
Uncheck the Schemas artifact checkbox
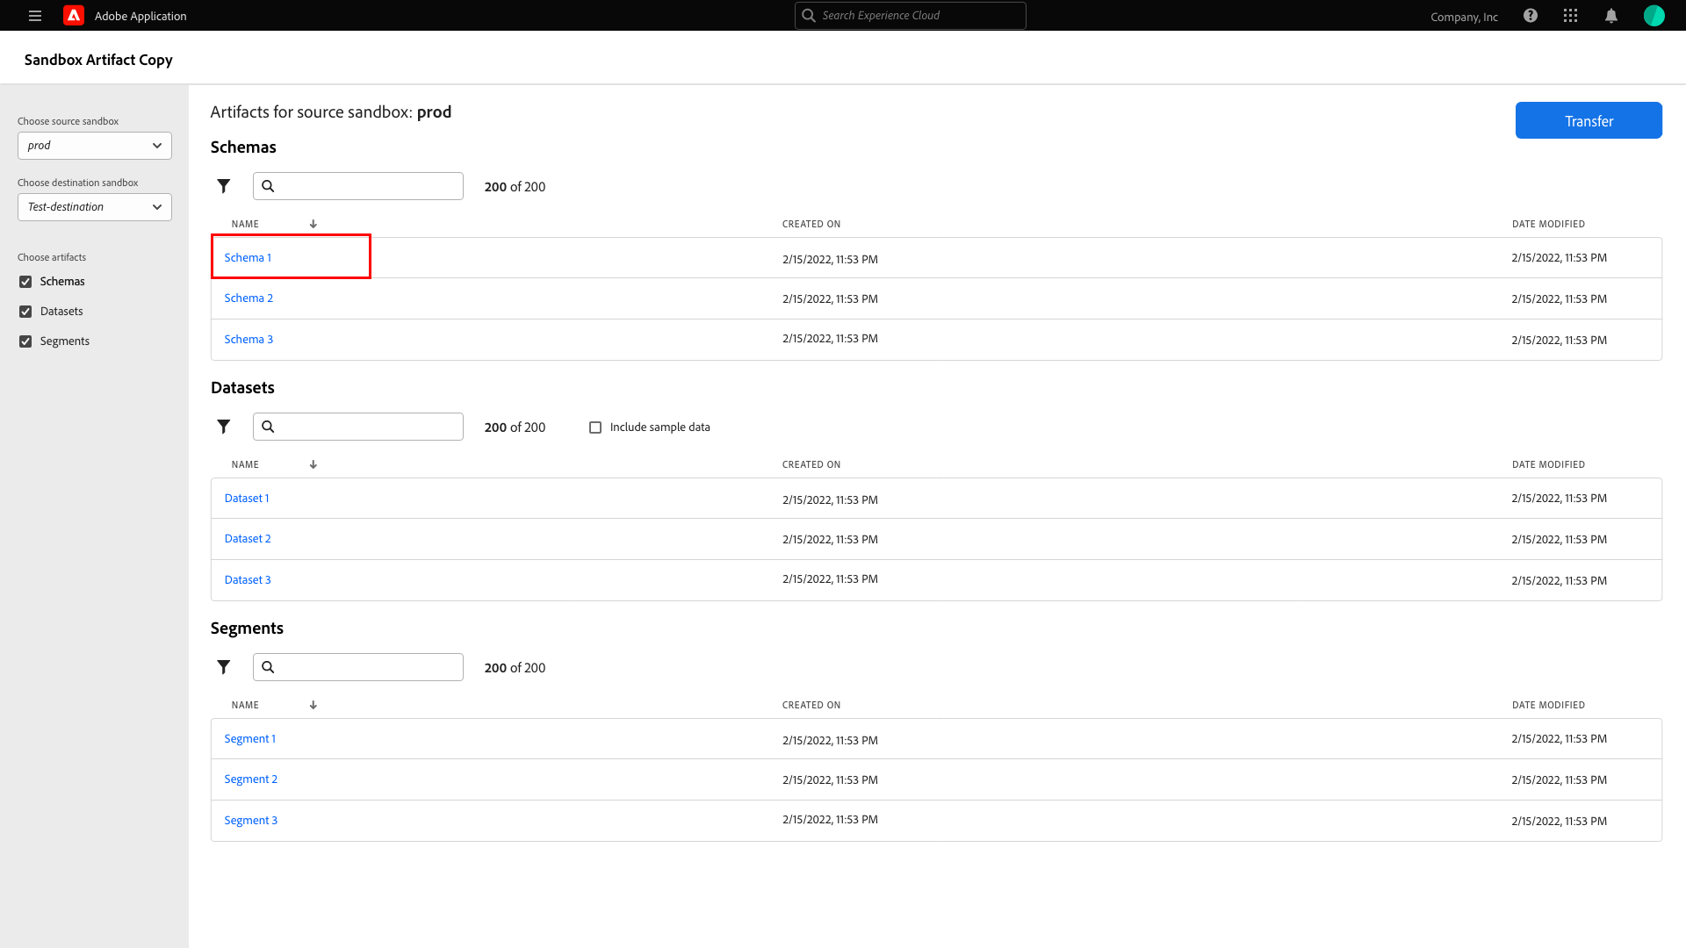pyautogui.click(x=25, y=282)
